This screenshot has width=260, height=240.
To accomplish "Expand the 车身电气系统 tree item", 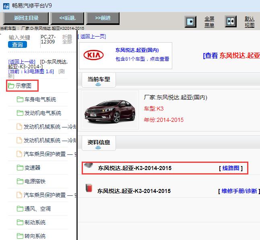I will (x=40, y=100).
